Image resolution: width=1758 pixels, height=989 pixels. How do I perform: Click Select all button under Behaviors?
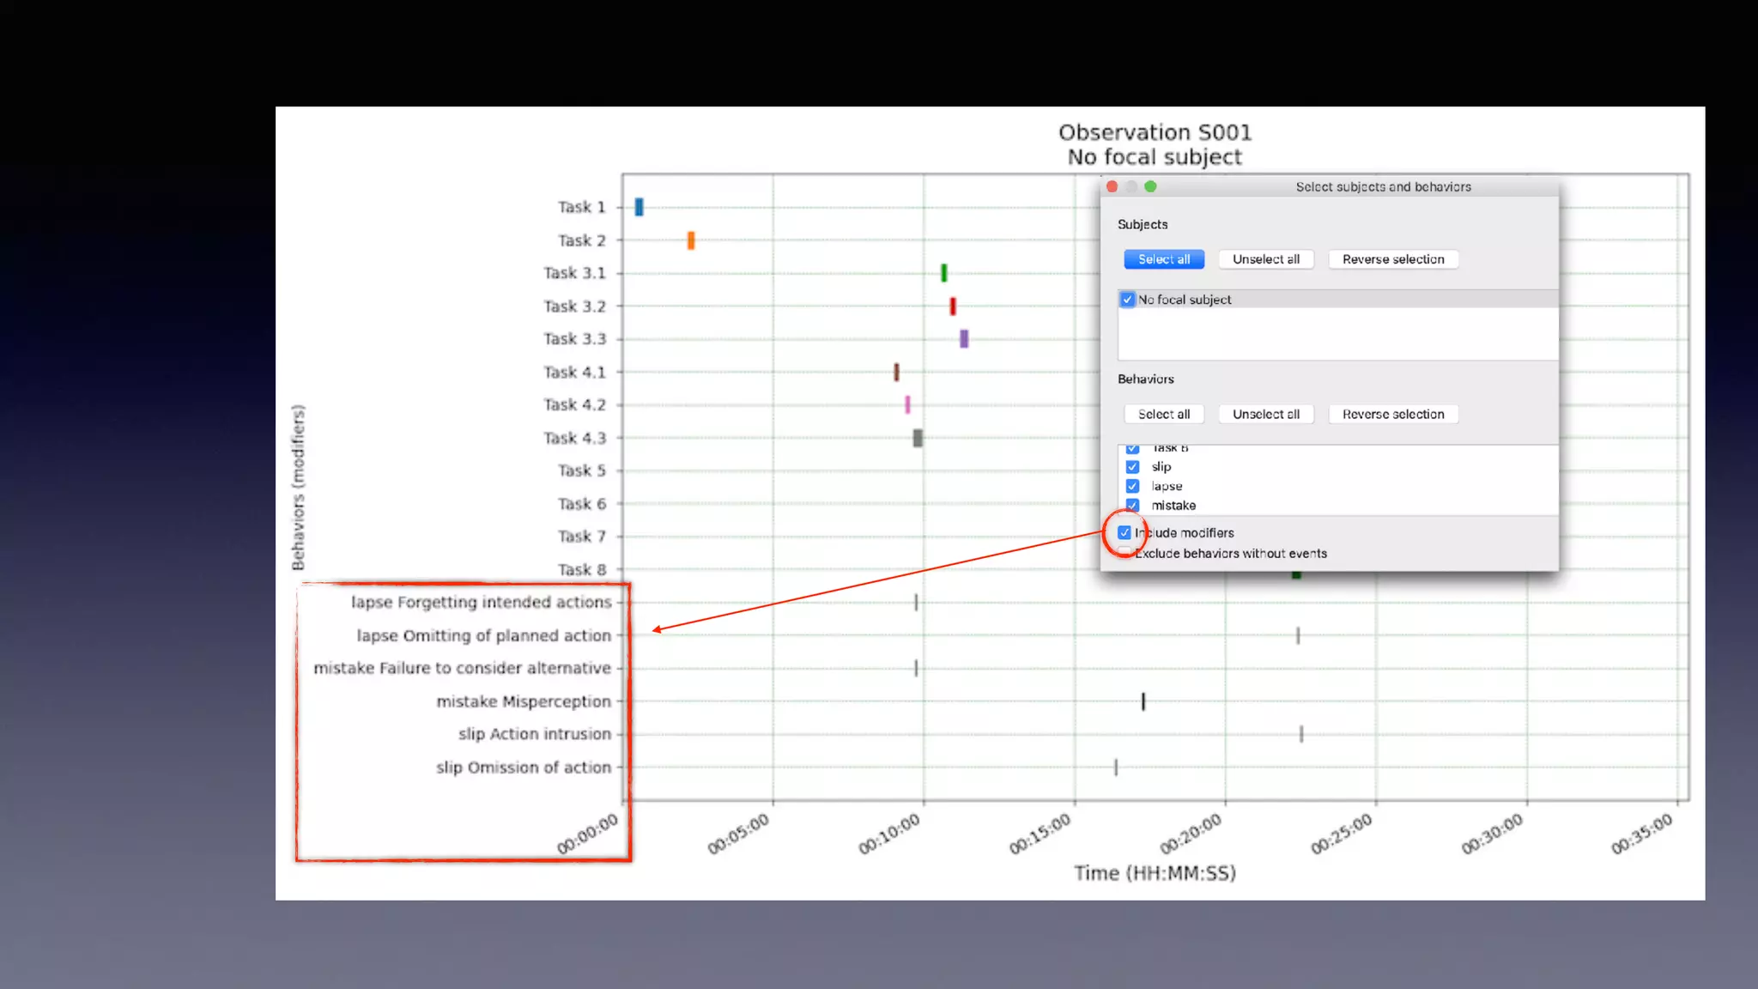pyautogui.click(x=1163, y=414)
